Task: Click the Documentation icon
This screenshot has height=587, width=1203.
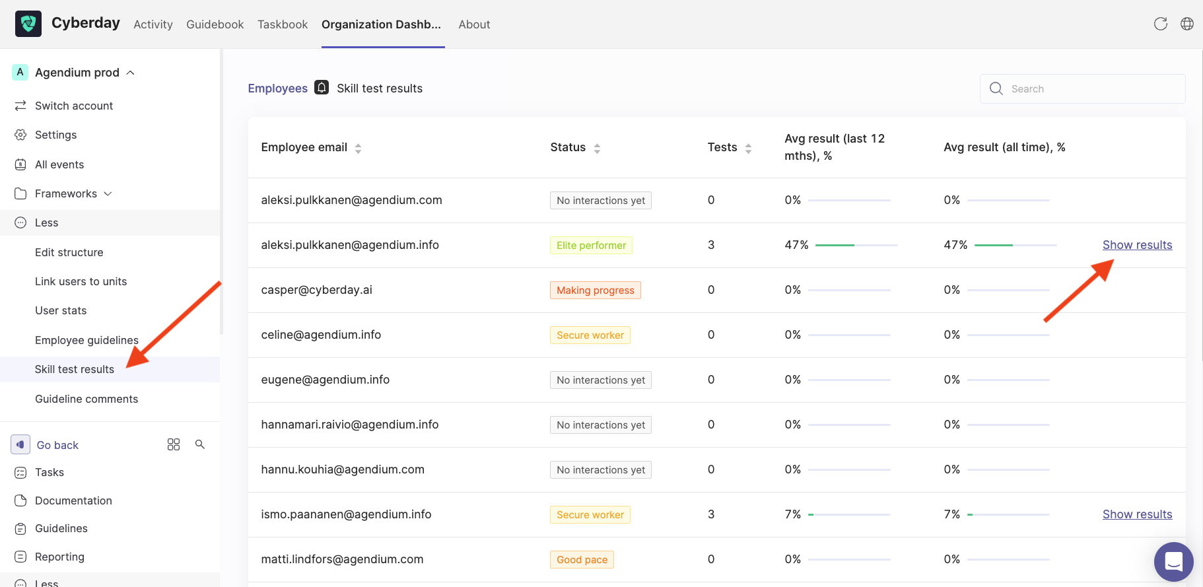Action: point(20,501)
